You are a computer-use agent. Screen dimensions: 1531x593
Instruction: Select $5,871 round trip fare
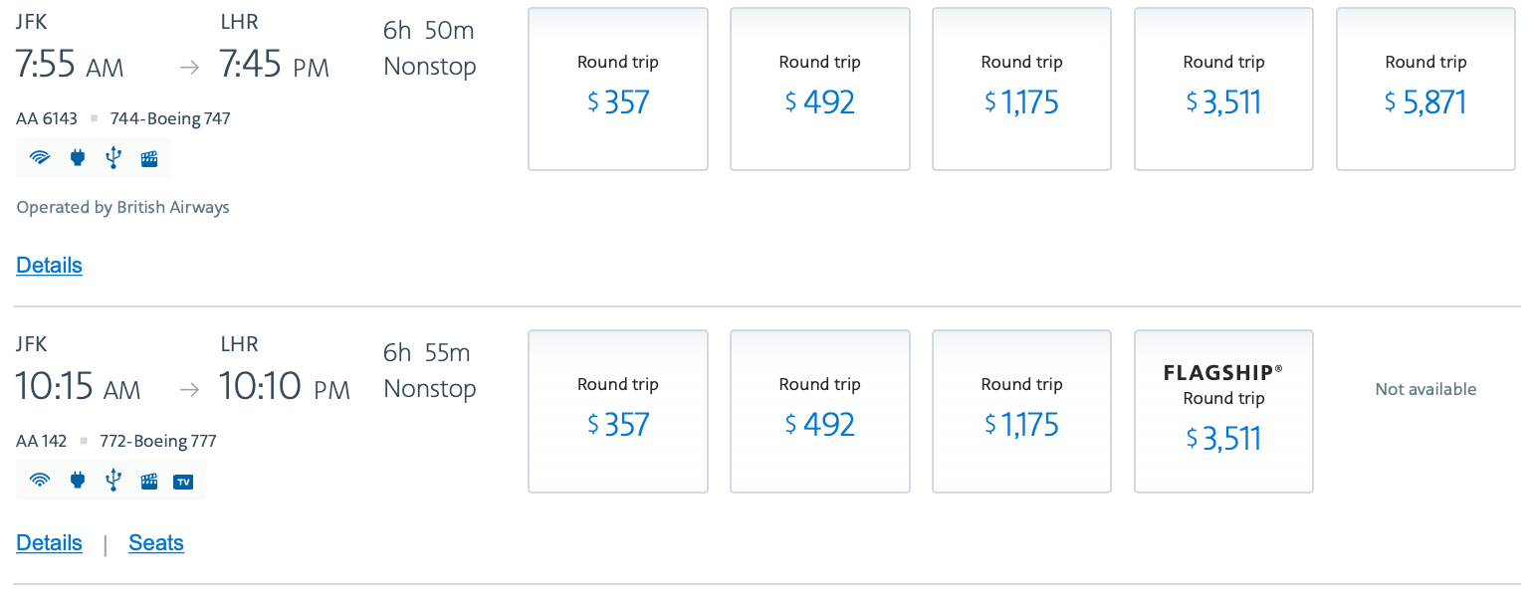[x=1425, y=90]
